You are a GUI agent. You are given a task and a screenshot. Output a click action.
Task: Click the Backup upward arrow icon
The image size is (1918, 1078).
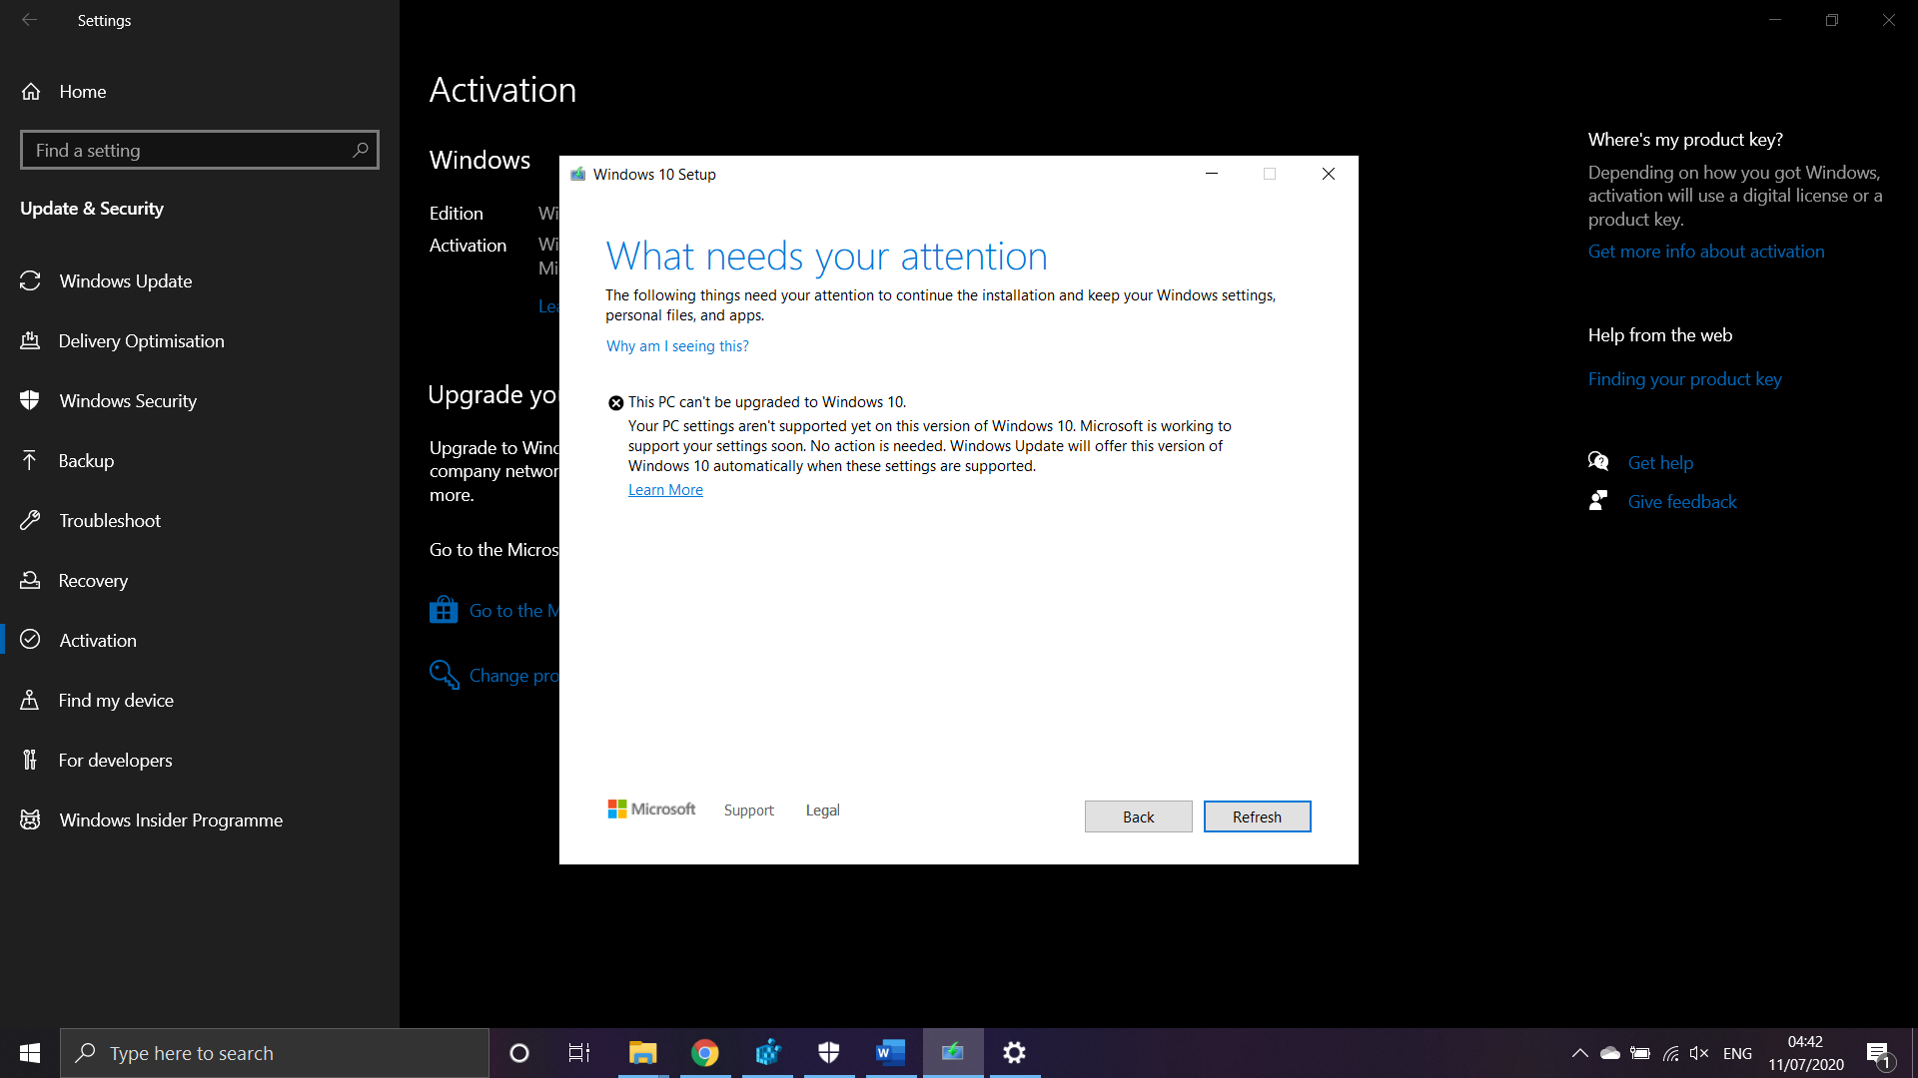(30, 460)
